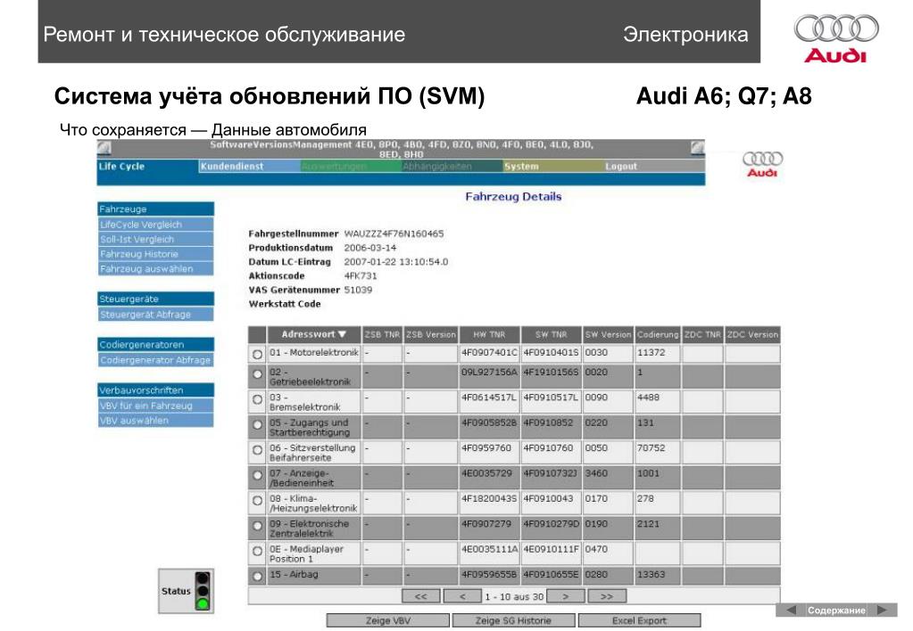The height and width of the screenshot is (631, 913).
Task: Go to previous page with < button
Action: (462, 596)
